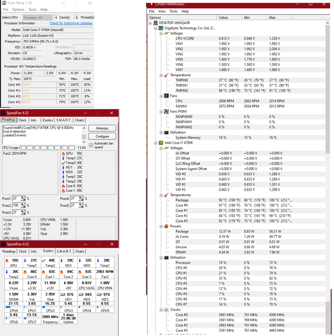Viewport: 334px width, 336px height.
Task: Click the Fans PWM section icon
Action: [166, 111]
